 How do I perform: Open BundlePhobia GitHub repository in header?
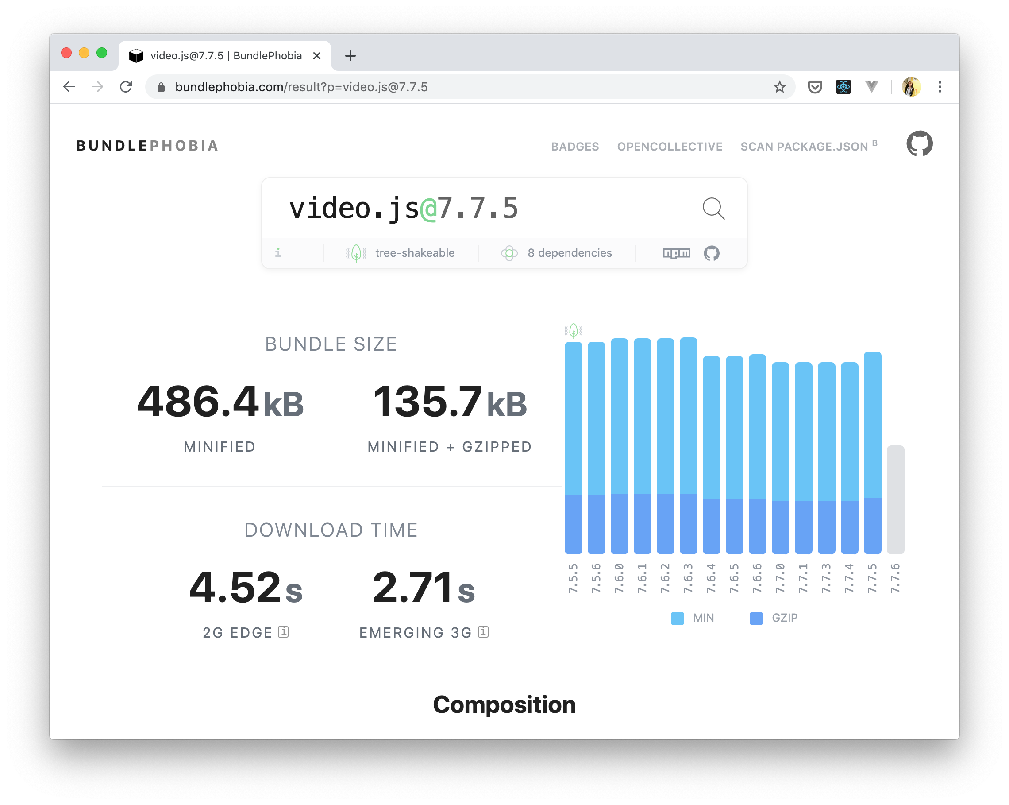click(x=919, y=143)
